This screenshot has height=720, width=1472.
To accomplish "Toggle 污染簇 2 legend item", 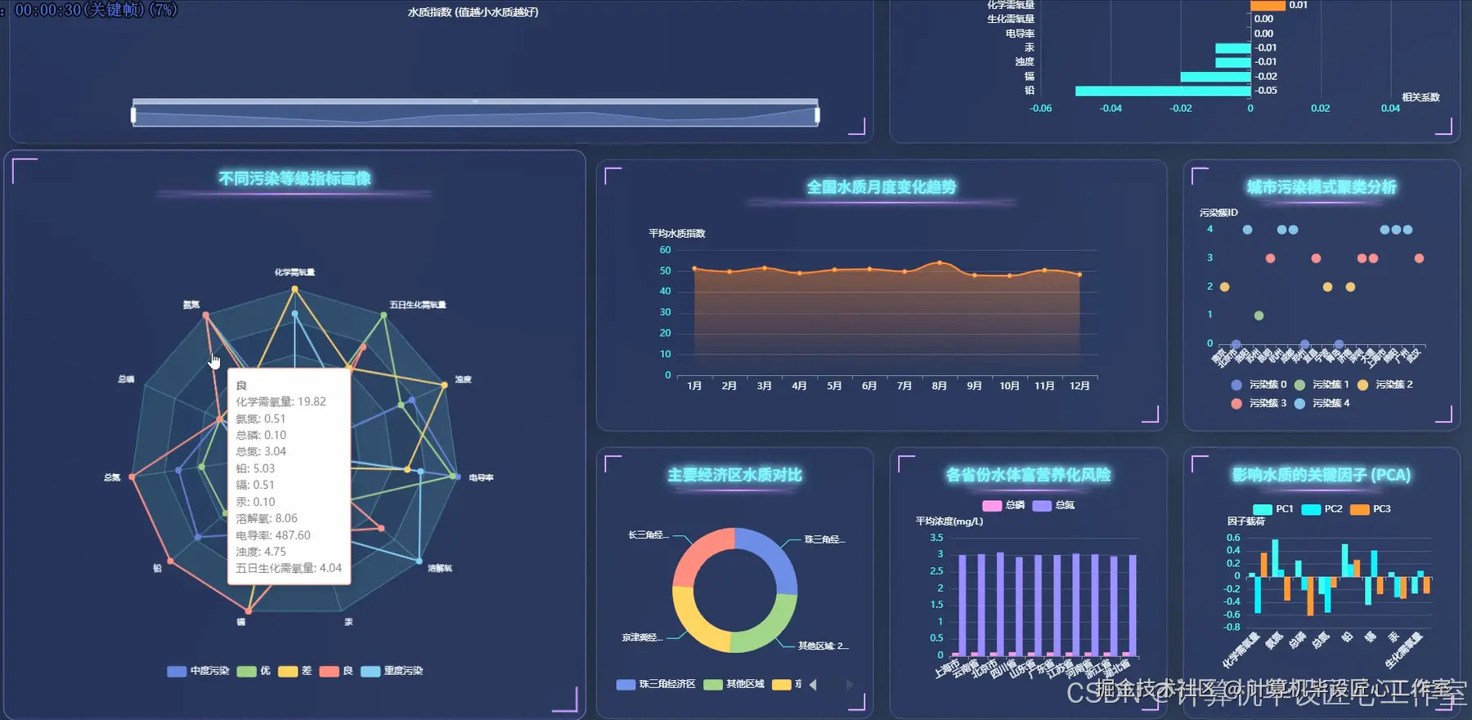I will pos(1385,384).
